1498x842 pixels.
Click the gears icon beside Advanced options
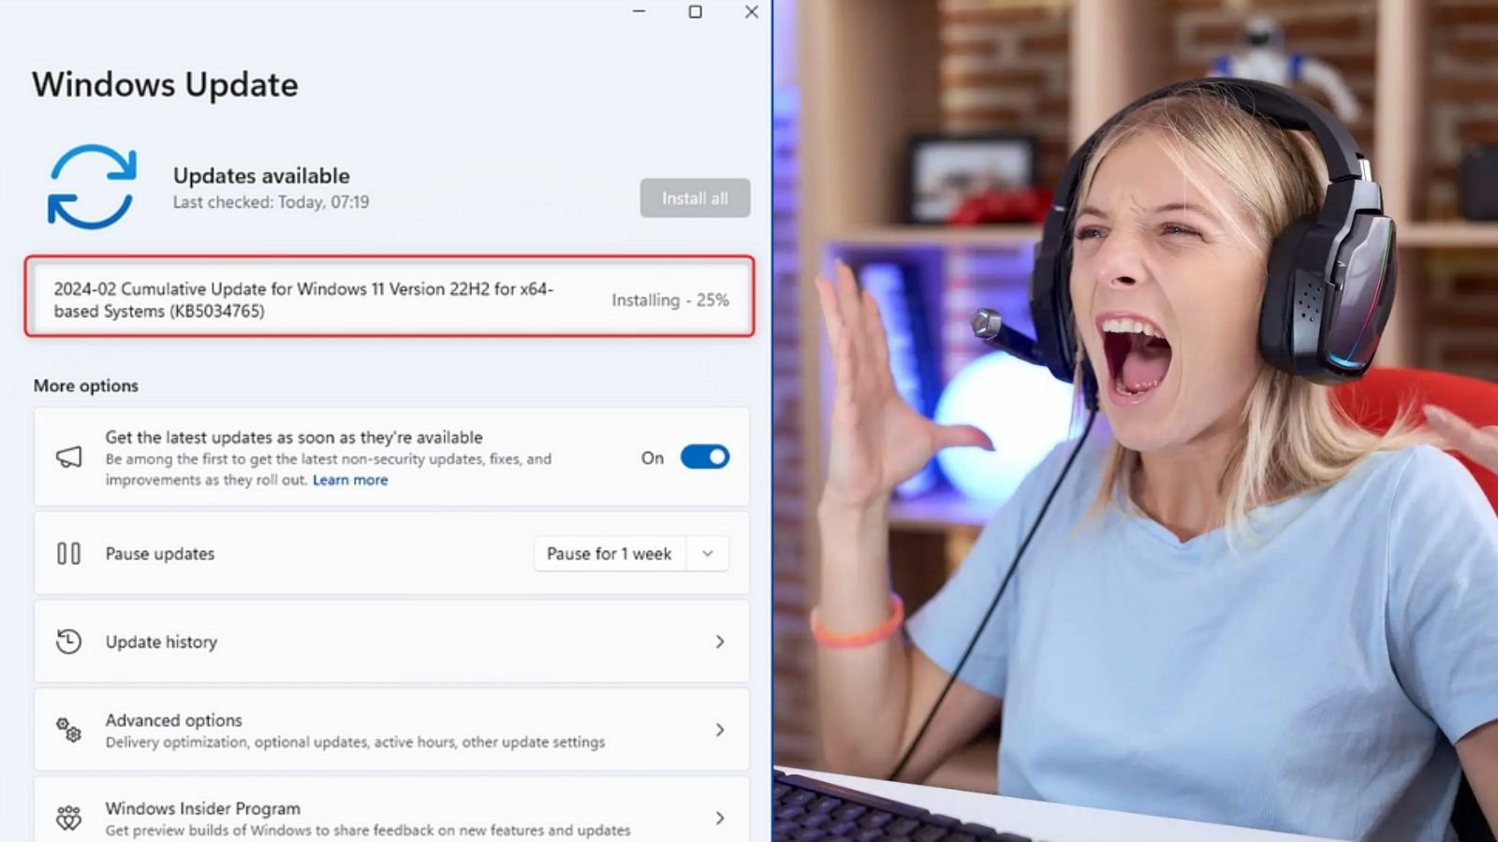[x=68, y=730]
